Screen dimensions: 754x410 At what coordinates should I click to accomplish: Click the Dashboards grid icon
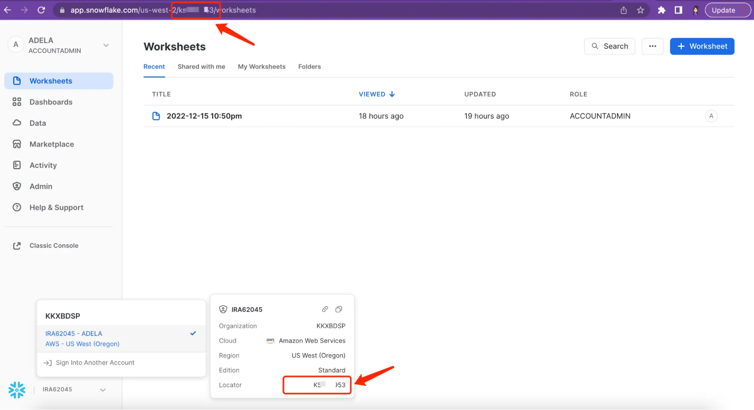(x=17, y=102)
